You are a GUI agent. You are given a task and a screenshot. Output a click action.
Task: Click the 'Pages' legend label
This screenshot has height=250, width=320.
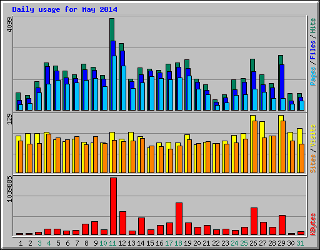pos(313,76)
